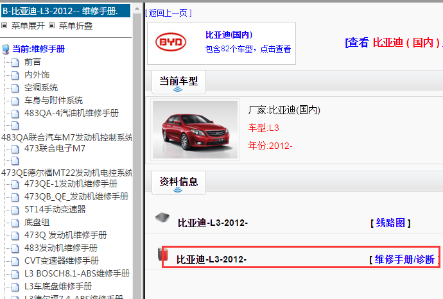This screenshot has height=299, width=443.
Task: Click page icon beside 473QB_QE_发动机维修手册
Action: click(x=15, y=197)
